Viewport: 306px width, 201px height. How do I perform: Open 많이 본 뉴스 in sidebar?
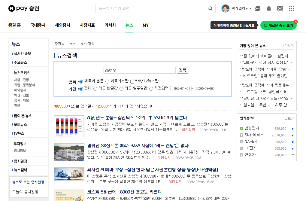[23, 116]
